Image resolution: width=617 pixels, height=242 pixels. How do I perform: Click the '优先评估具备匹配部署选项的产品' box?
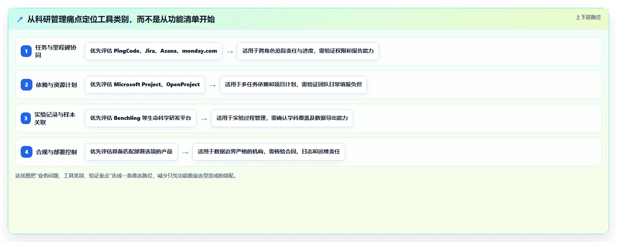click(131, 152)
